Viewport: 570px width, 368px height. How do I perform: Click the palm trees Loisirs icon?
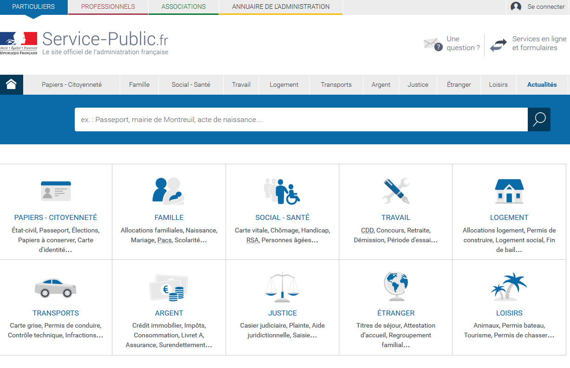509,286
